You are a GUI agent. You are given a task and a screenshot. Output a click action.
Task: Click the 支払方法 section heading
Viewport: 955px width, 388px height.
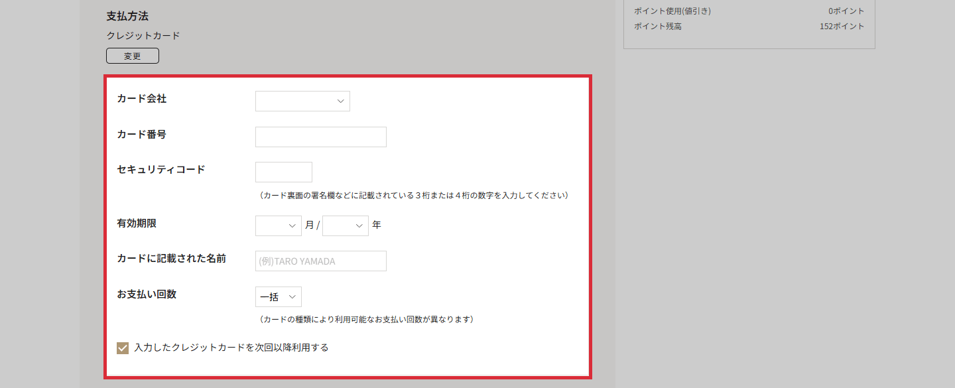126,16
